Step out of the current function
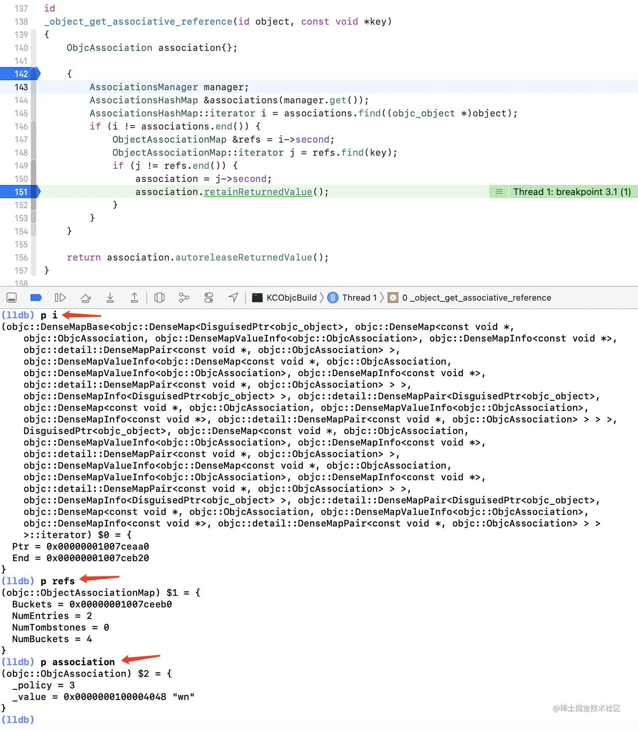The height and width of the screenshot is (730, 638). [134, 298]
